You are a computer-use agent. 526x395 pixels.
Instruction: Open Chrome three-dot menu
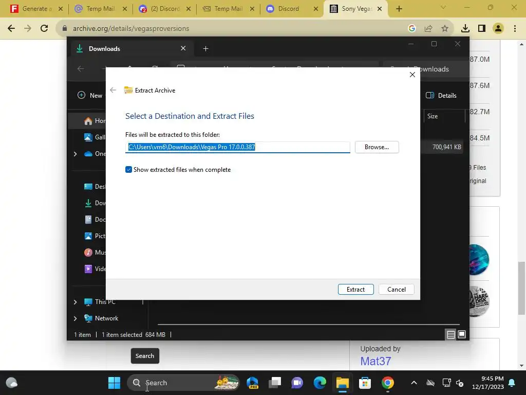click(x=515, y=29)
